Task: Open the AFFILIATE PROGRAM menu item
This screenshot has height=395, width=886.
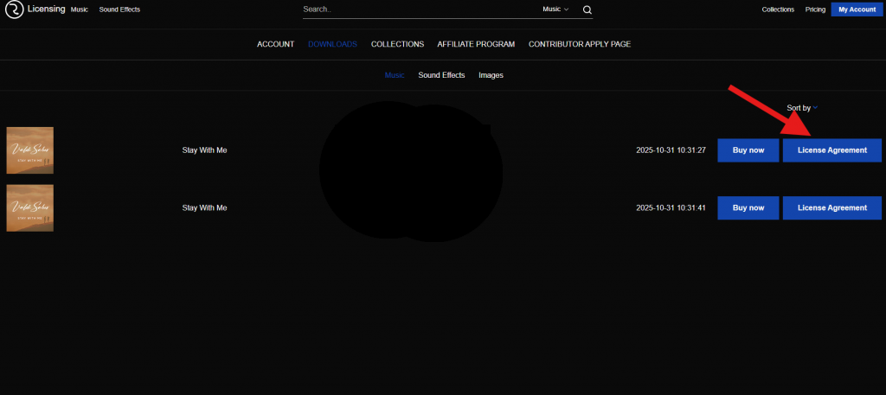Action: coord(476,44)
